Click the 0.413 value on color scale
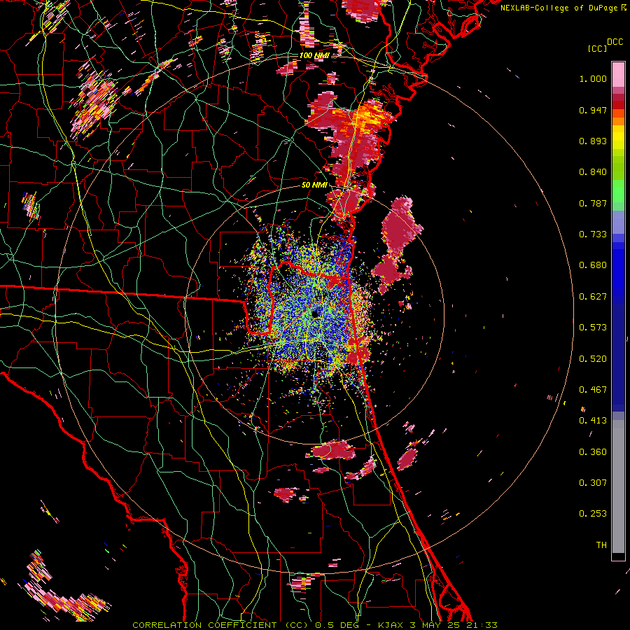The image size is (630, 630). tap(593, 421)
